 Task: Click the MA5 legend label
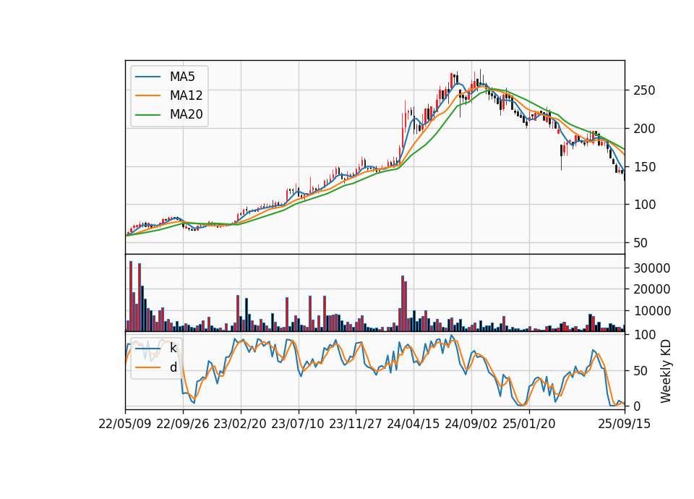[x=182, y=77]
